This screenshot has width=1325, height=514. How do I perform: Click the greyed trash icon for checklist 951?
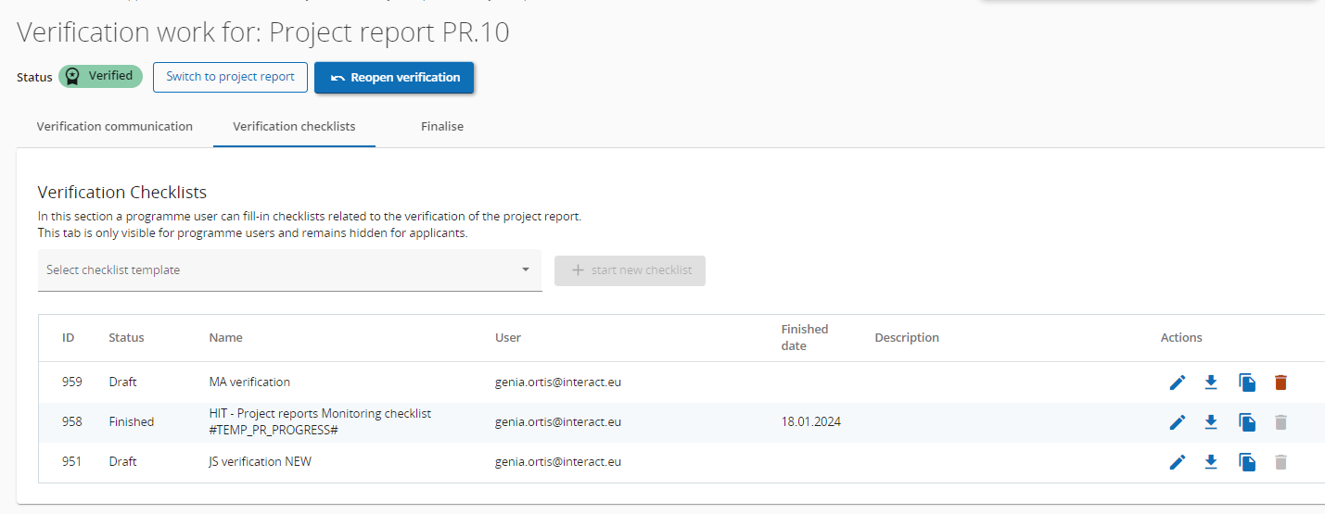point(1280,462)
